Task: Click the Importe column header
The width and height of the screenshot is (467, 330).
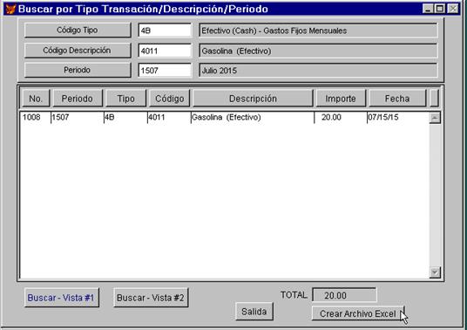Action: point(341,99)
